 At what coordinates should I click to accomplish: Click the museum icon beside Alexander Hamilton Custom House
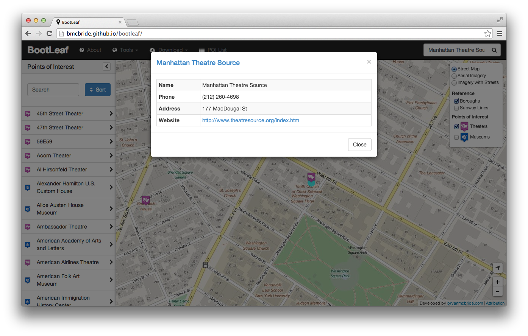[x=28, y=188]
